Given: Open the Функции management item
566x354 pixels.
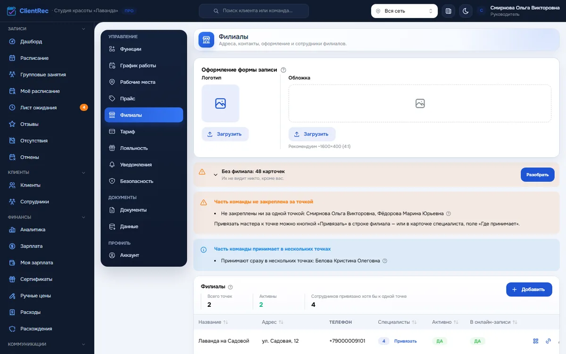Looking at the screenshot, I should (x=144, y=49).
